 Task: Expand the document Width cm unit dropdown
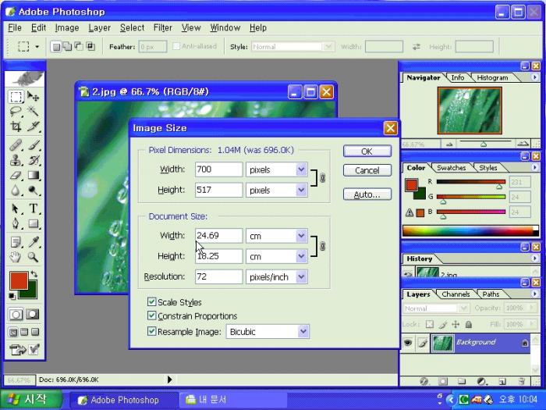[x=277, y=235]
